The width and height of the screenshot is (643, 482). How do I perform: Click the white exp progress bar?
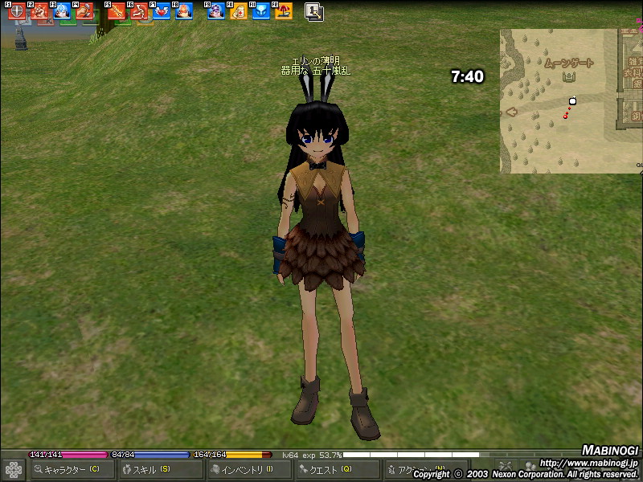click(411, 455)
